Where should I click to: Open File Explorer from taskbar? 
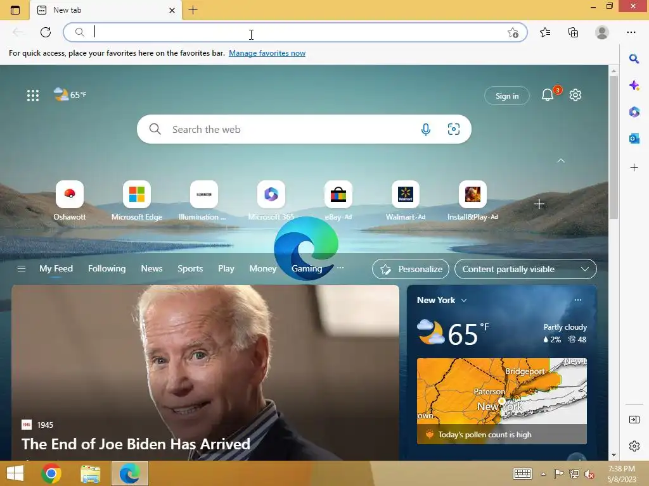coord(90,473)
